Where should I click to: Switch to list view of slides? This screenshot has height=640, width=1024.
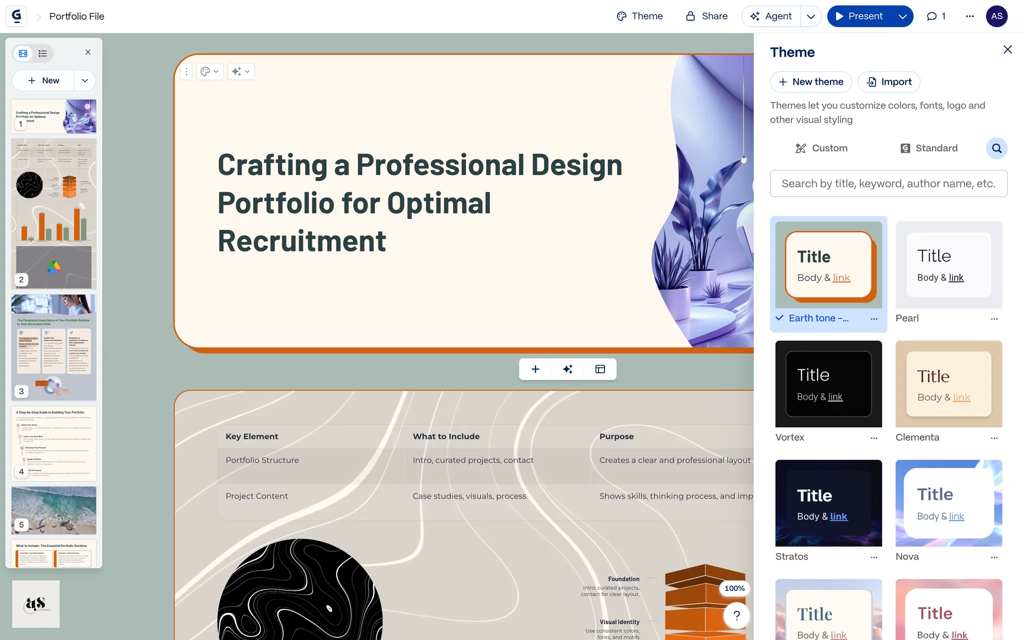click(43, 53)
